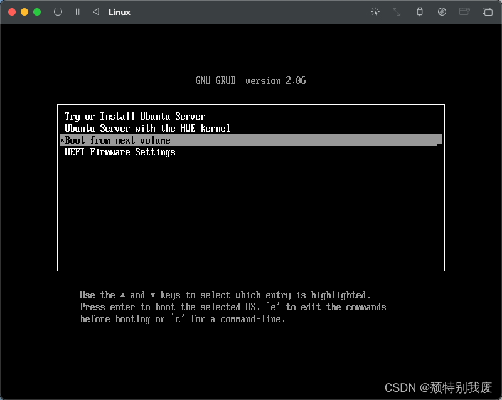Viewport: 502px width, 400px height.
Task: Open the shared folder icon
Action: coord(464,12)
